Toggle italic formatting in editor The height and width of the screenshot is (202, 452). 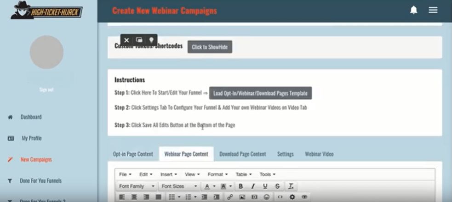(253, 186)
